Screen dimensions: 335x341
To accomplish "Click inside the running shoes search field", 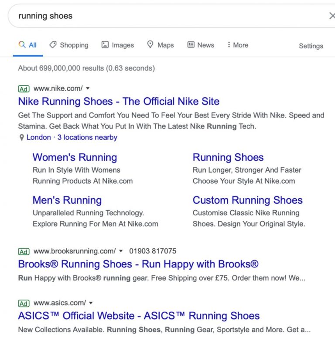I will [x=166, y=16].
